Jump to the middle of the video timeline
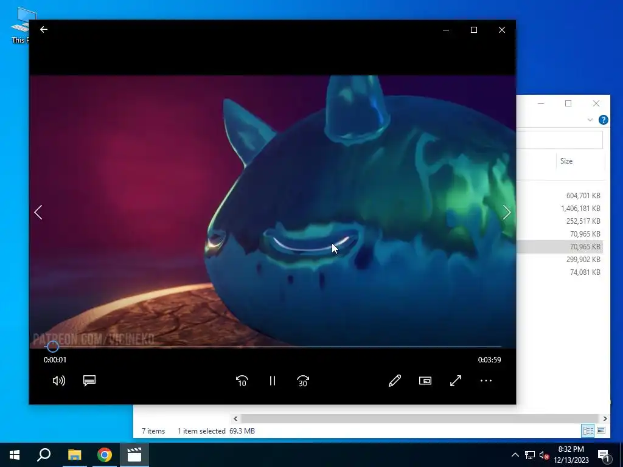The image size is (623, 467). click(x=273, y=347)
